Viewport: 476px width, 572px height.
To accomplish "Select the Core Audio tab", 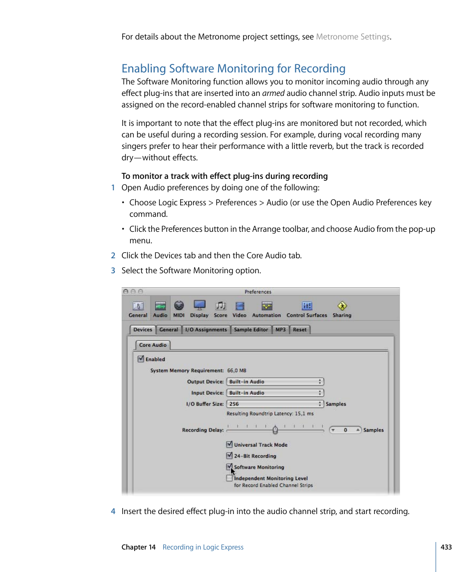I will tap(153, 345).
